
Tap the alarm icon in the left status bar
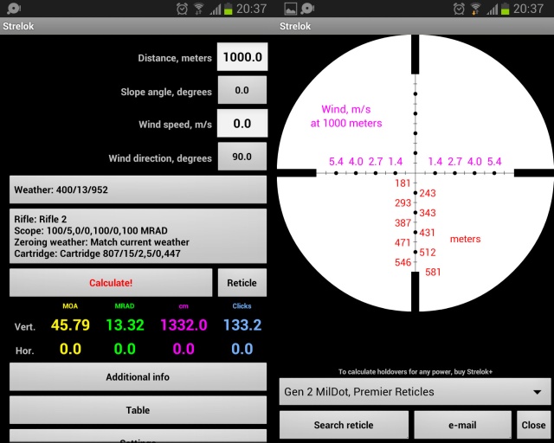pyautogui.click(x=182, y=9)
